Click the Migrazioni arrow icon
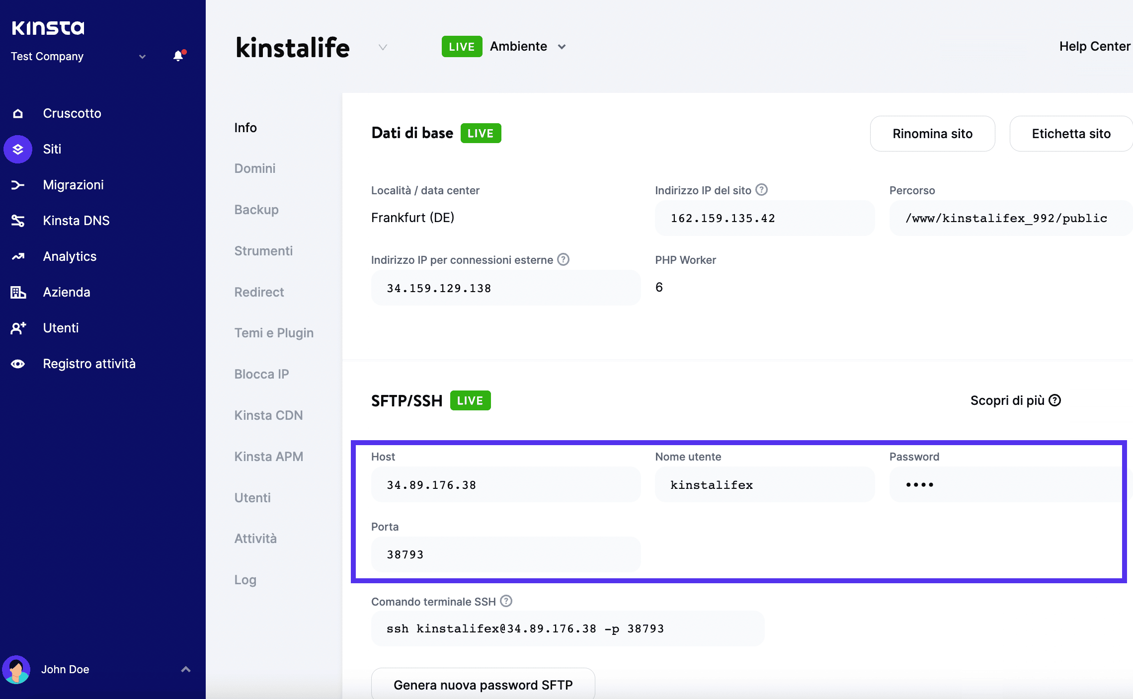This screenshot has width=1133, height=699. (18, 185)
